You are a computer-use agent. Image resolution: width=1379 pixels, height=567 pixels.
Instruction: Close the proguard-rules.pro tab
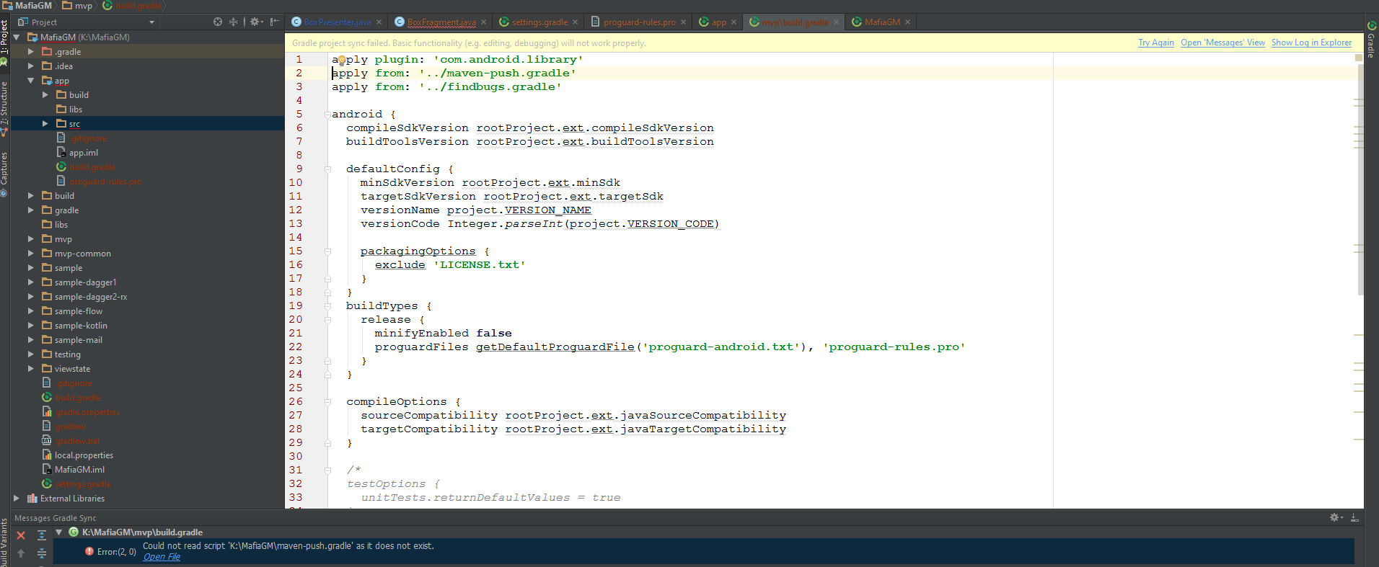[x=683, y=22]
